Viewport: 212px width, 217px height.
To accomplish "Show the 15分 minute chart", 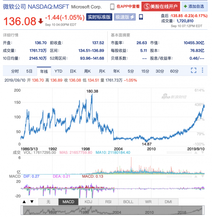I will tap(145, 71).
